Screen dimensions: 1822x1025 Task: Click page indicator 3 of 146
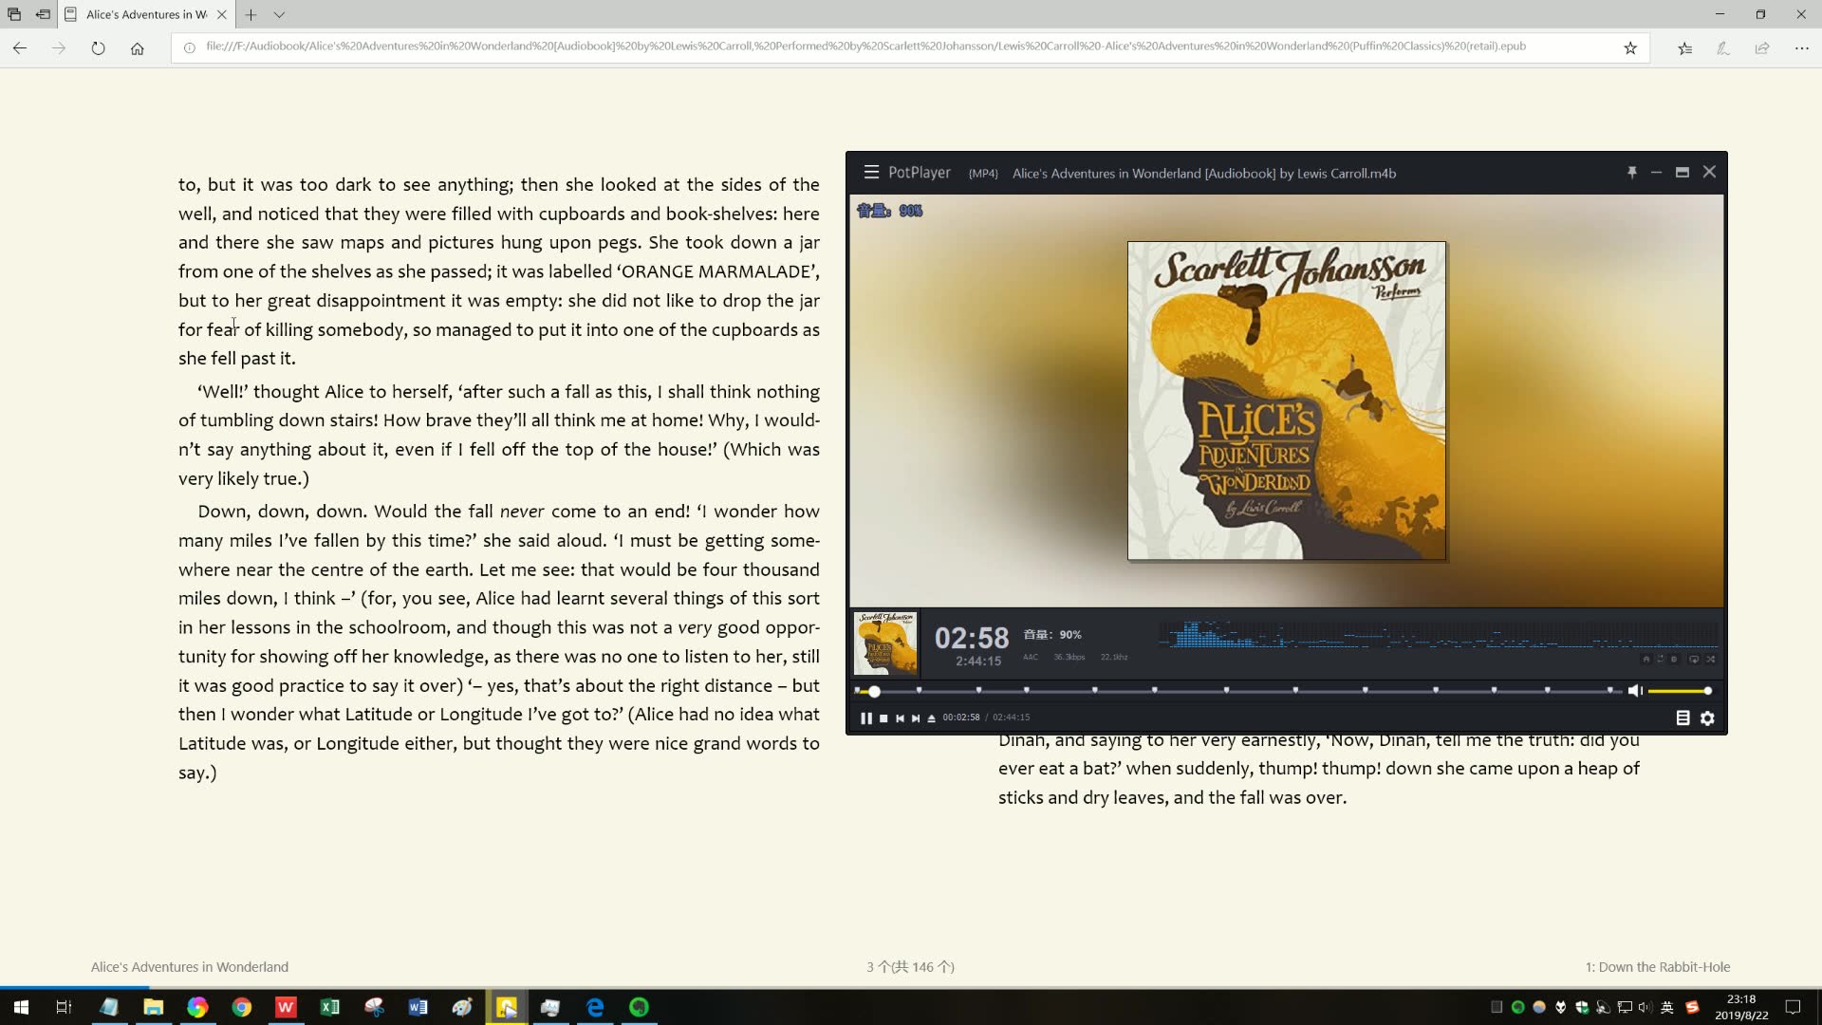[x=910, y=966]
